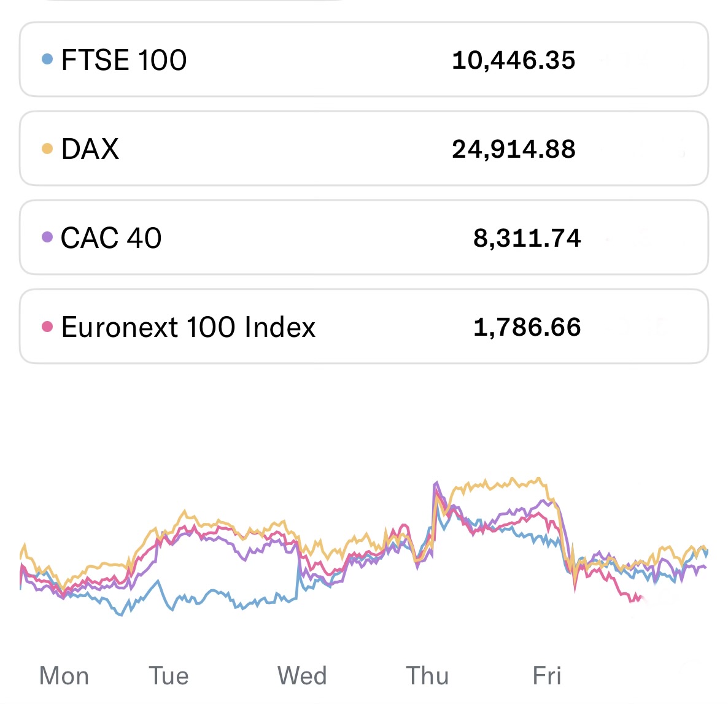Jump to Wed on the chart axis
Screen dimensions: 728x704
[302, 676]
